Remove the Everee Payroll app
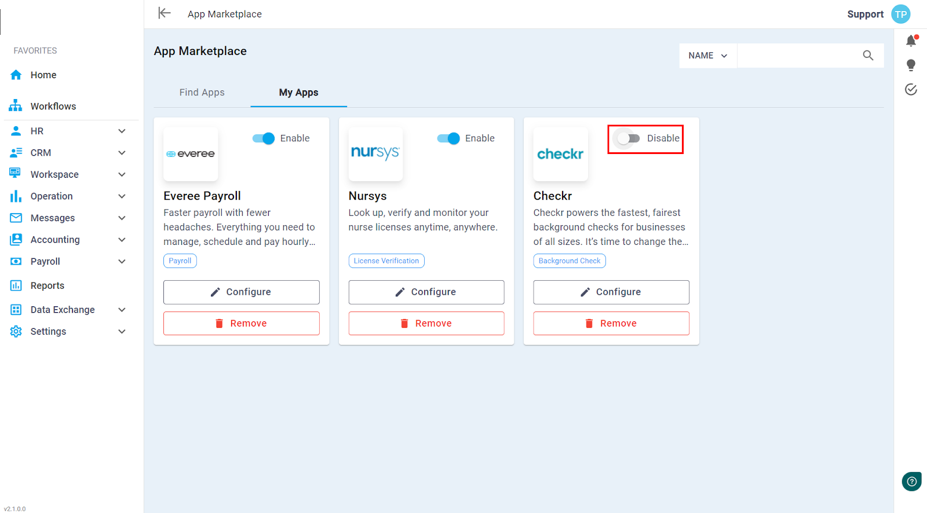The height and width of the screenshot is (513, 927). (242, 324)
